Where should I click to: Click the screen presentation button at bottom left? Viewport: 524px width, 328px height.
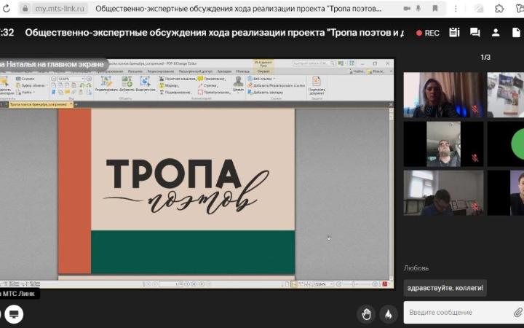[x=14, y=314]
